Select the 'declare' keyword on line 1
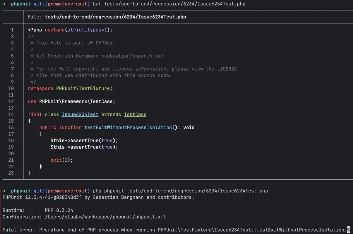This screenshot has width=353, height=234. [x=55, y=30]
